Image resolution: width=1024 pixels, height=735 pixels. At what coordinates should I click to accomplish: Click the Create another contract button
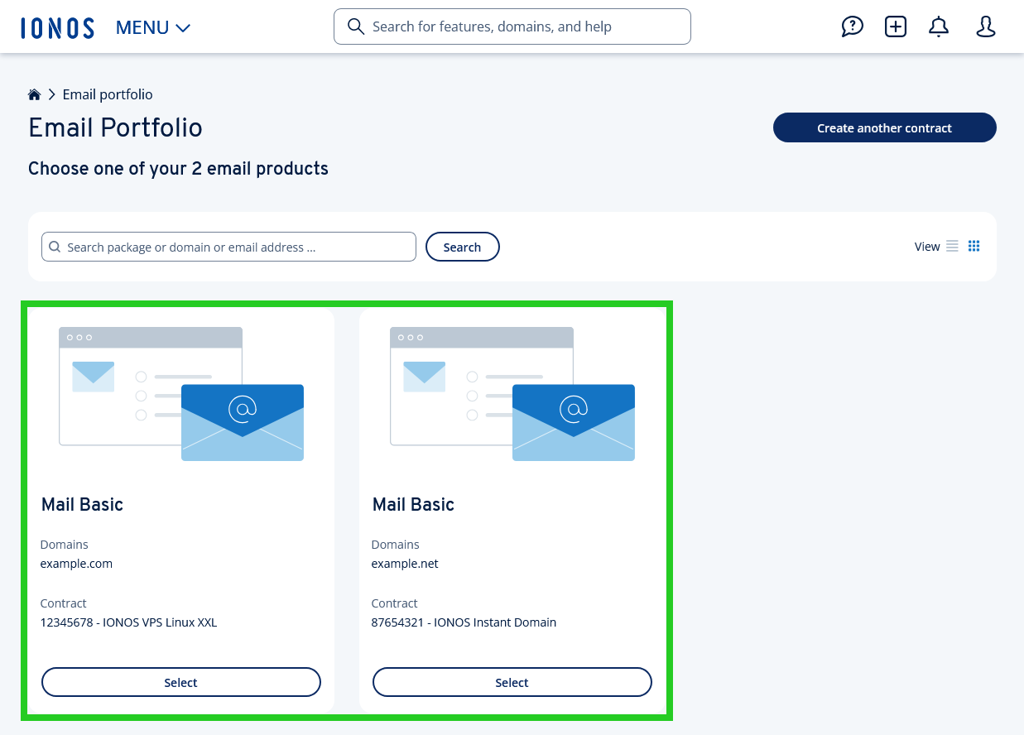tap(884, 127)
